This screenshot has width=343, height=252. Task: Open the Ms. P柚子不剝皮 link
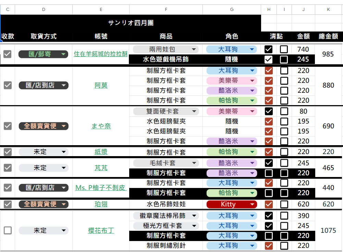point(101,188)
